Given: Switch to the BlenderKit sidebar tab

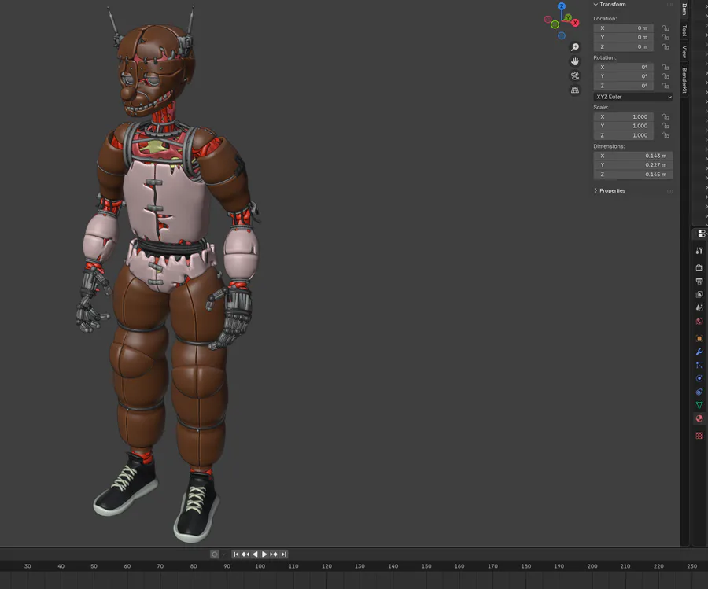Looking at the screenshot, I should 684,80.
